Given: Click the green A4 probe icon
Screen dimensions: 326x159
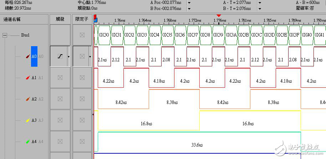Looking at the screenshot, I should click(28, 142).
